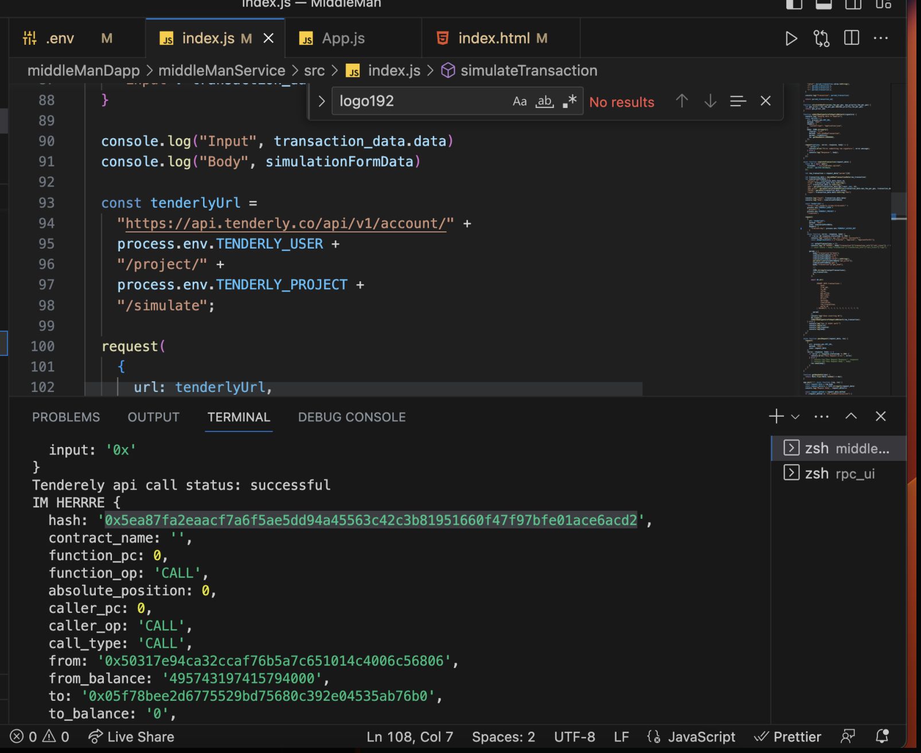921x753 pixels.
Task: Click tenderlyUrl variable on line 93
Action: [x=196, y=203]
